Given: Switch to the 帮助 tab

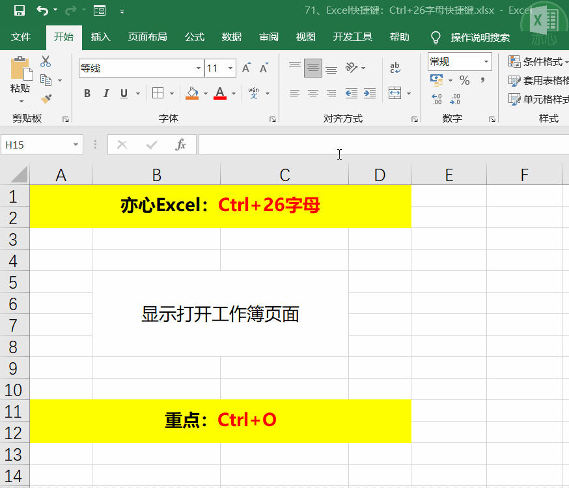Looking at the screenshot, I should [x=399, y=37].
